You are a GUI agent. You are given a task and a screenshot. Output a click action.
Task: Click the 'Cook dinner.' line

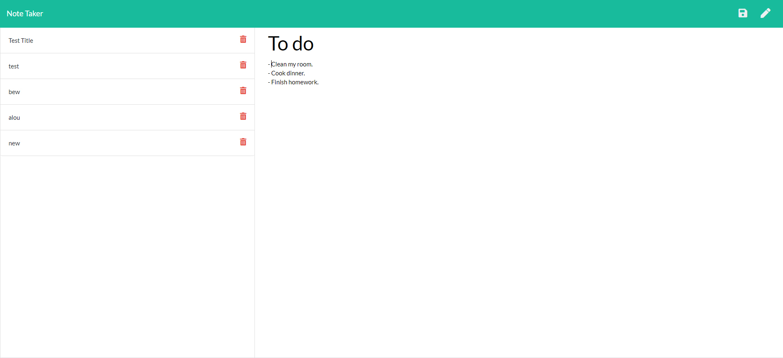(x=286, y=73)
